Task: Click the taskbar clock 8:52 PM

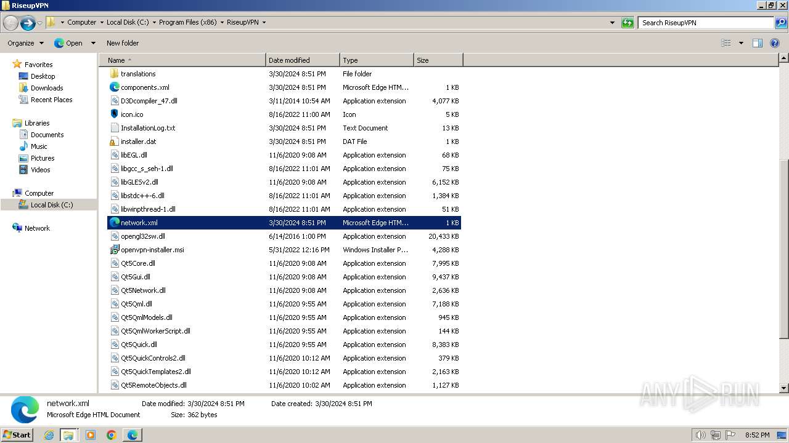Action: [756, 435]
